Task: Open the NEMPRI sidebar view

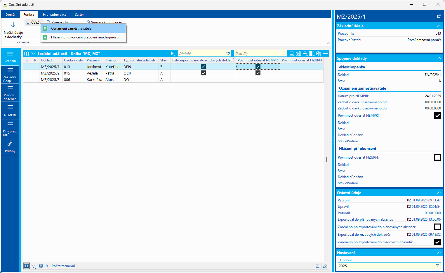Action: pos(10,111)
